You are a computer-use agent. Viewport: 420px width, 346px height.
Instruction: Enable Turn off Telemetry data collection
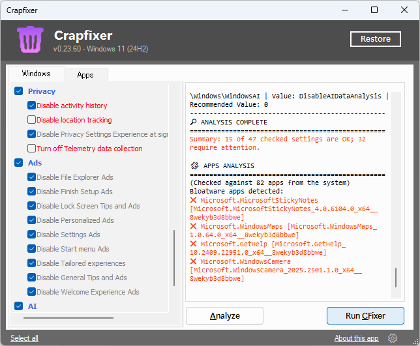coord(31,149)
